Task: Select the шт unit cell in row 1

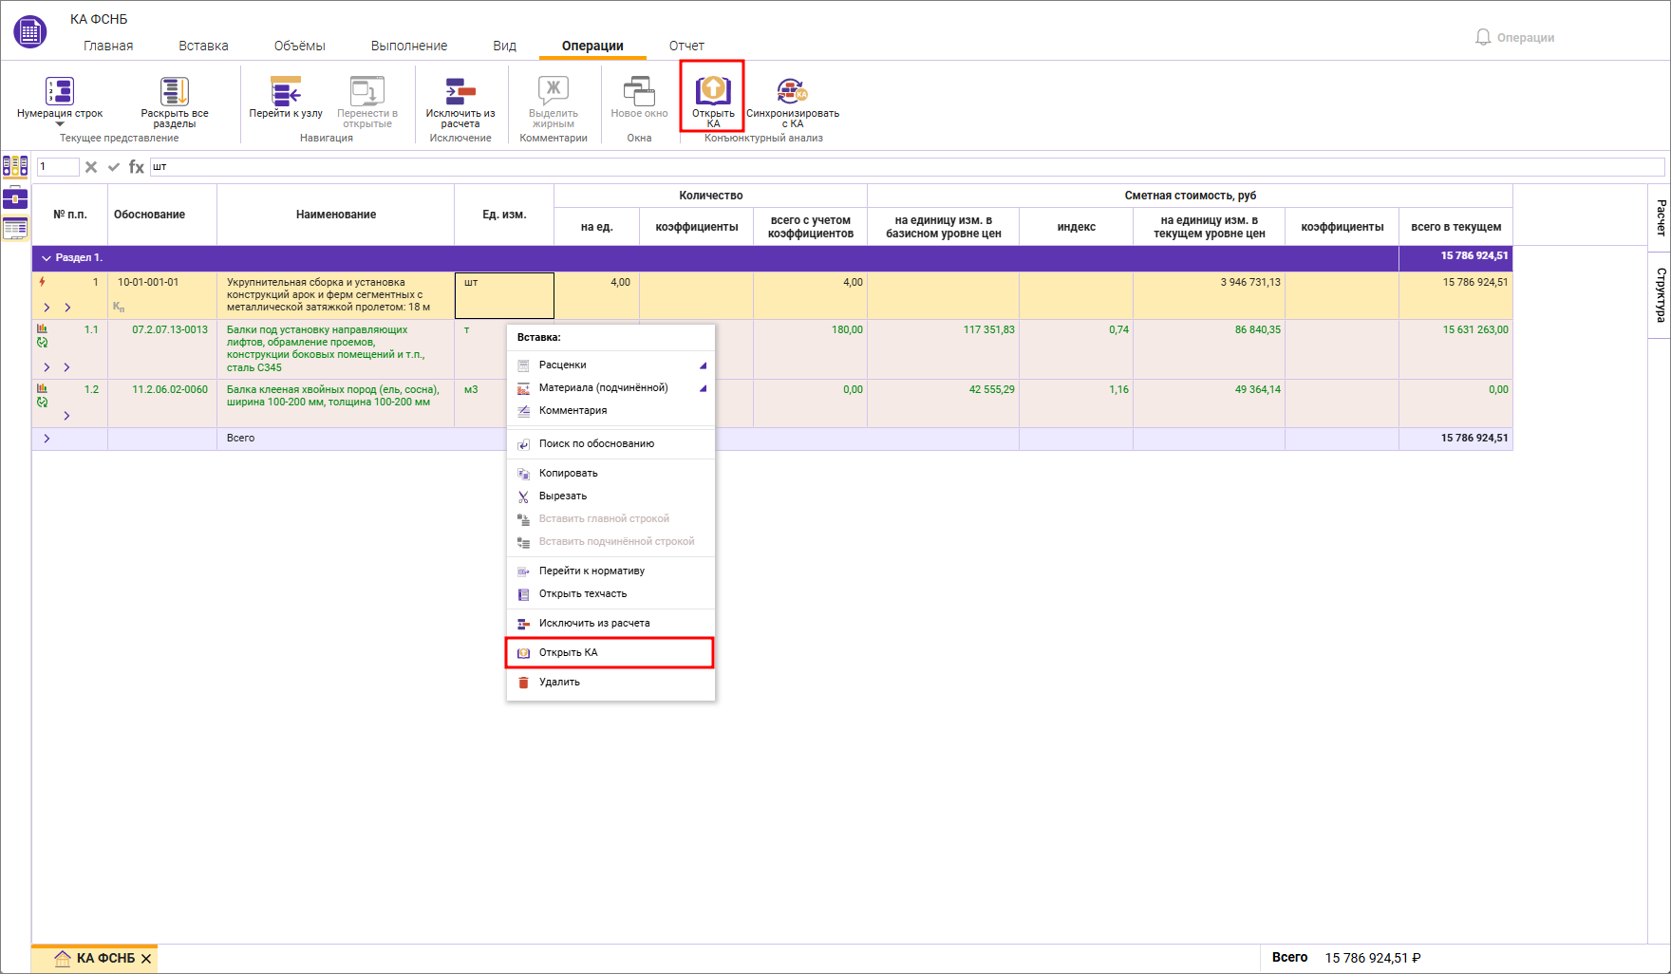Action: pos(504,295)
